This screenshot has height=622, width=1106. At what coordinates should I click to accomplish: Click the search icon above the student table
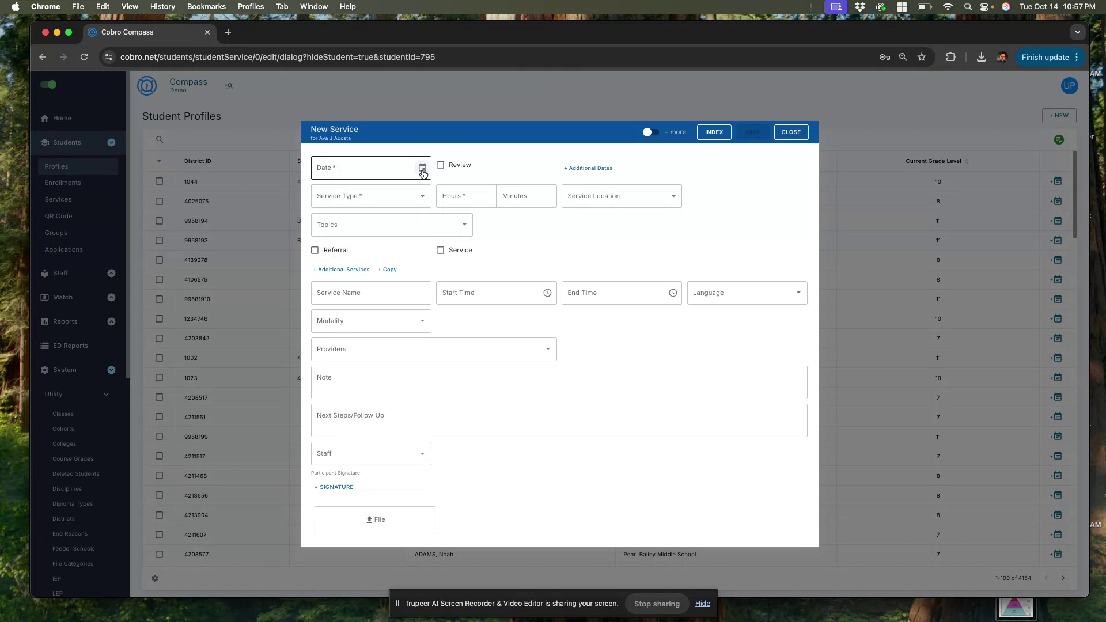point(159,139)
